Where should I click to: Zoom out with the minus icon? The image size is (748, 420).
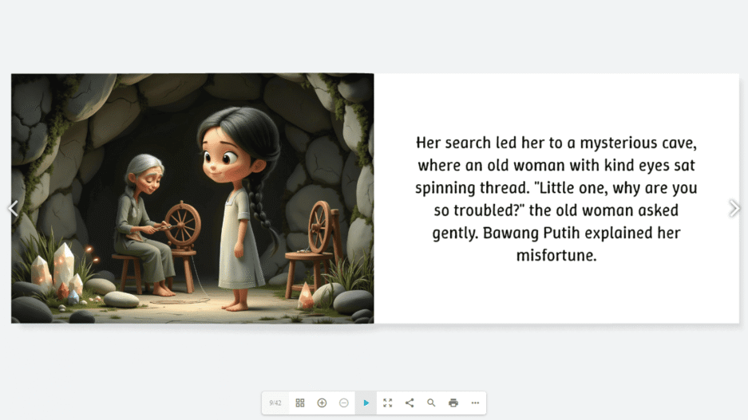tap(344, 402)
